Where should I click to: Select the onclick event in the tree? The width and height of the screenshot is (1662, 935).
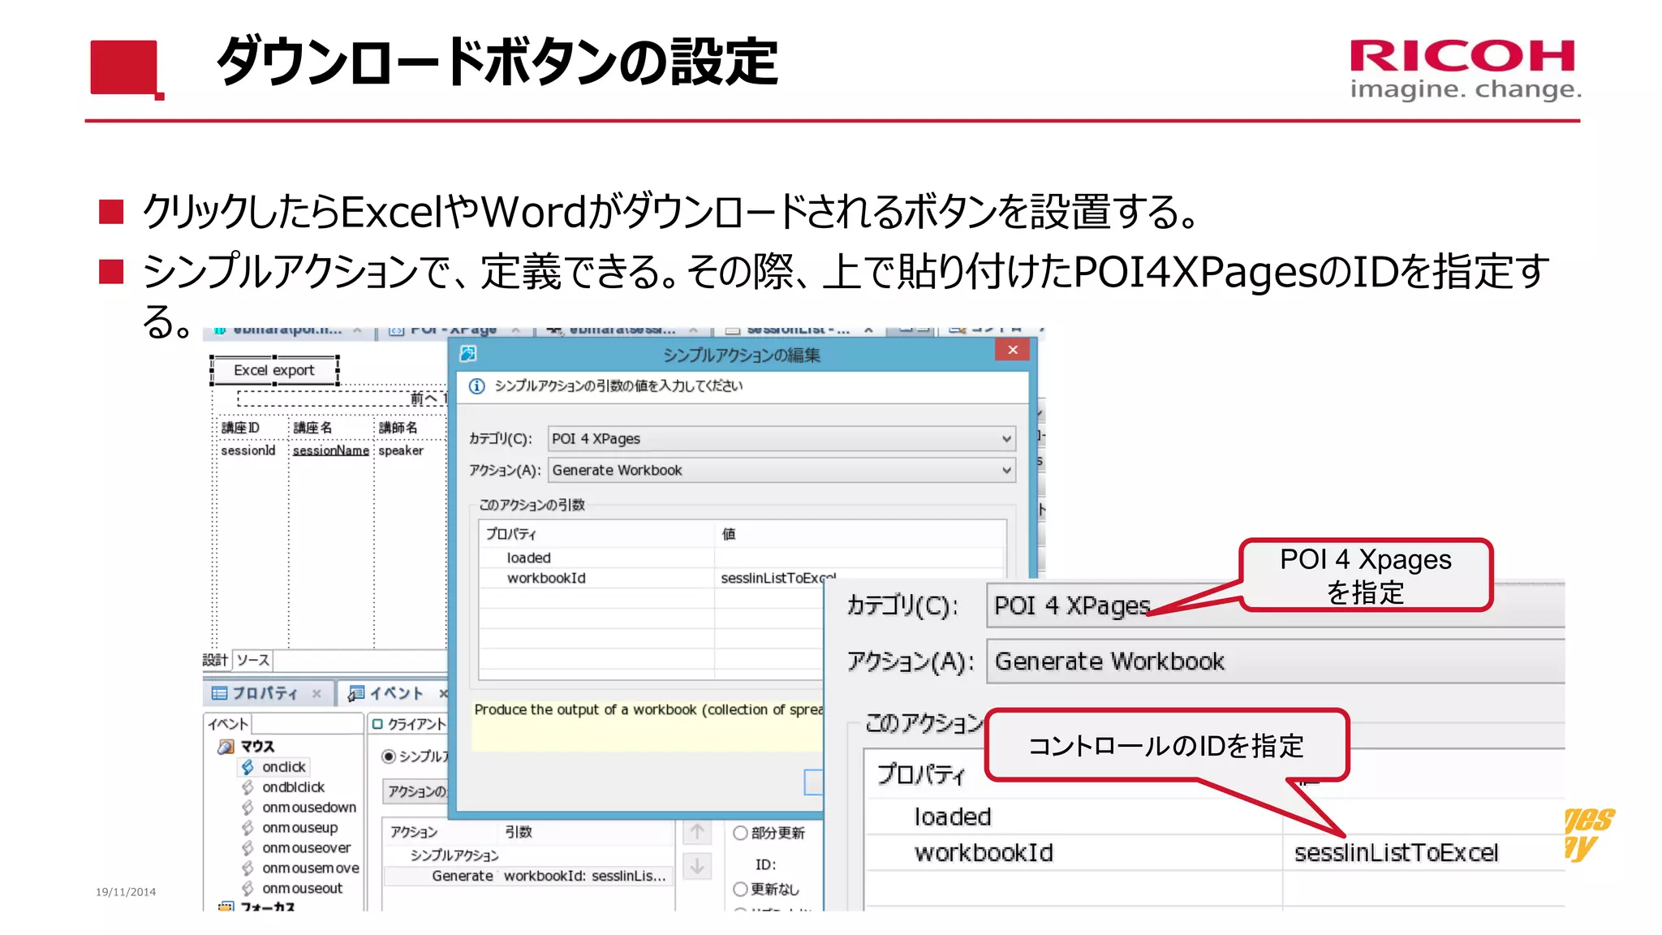(x=283, y=766)
